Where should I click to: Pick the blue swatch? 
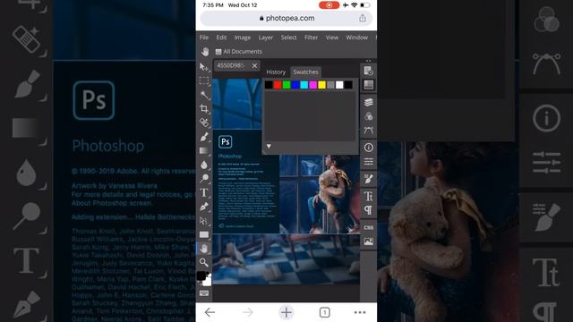click(x=295, y=85)
